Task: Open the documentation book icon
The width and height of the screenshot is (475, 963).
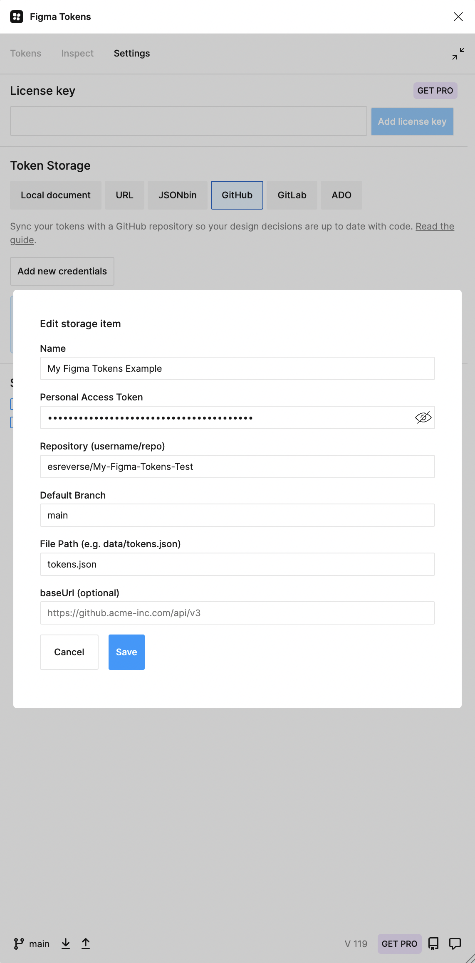Action: [x=433, y=943]
